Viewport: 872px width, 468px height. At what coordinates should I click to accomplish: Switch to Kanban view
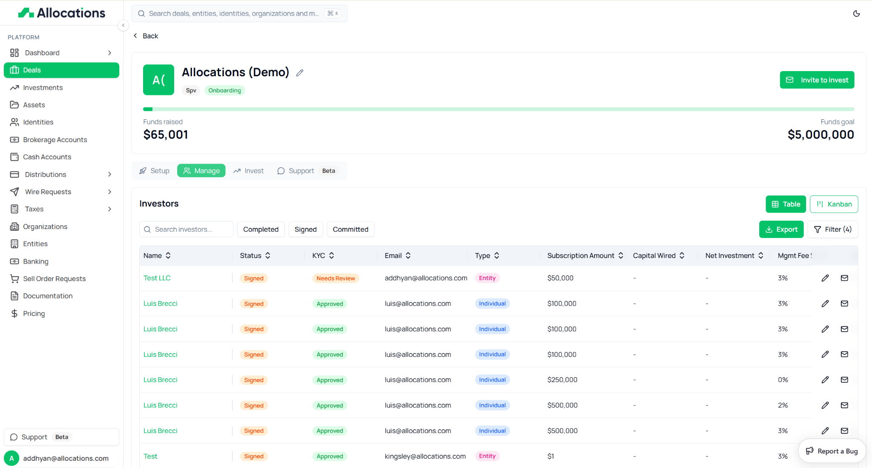click(x=834, y=204)
